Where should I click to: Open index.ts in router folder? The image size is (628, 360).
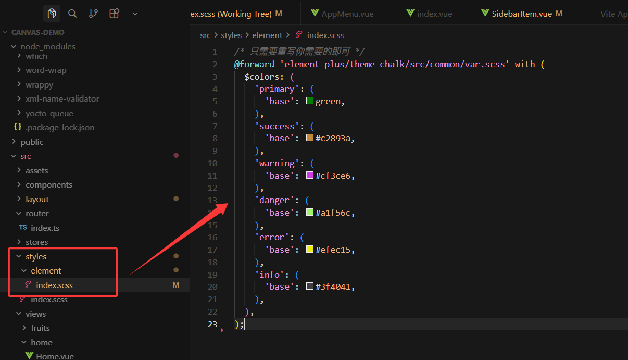click(45, 228)
